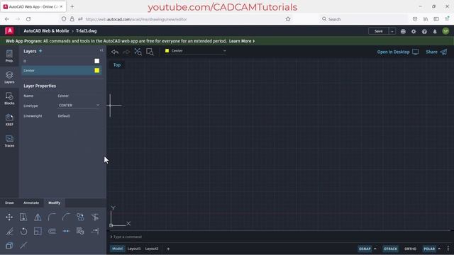Switch to the Annotate tab
The width and height of the screenshot is (454, 255).
31,203
